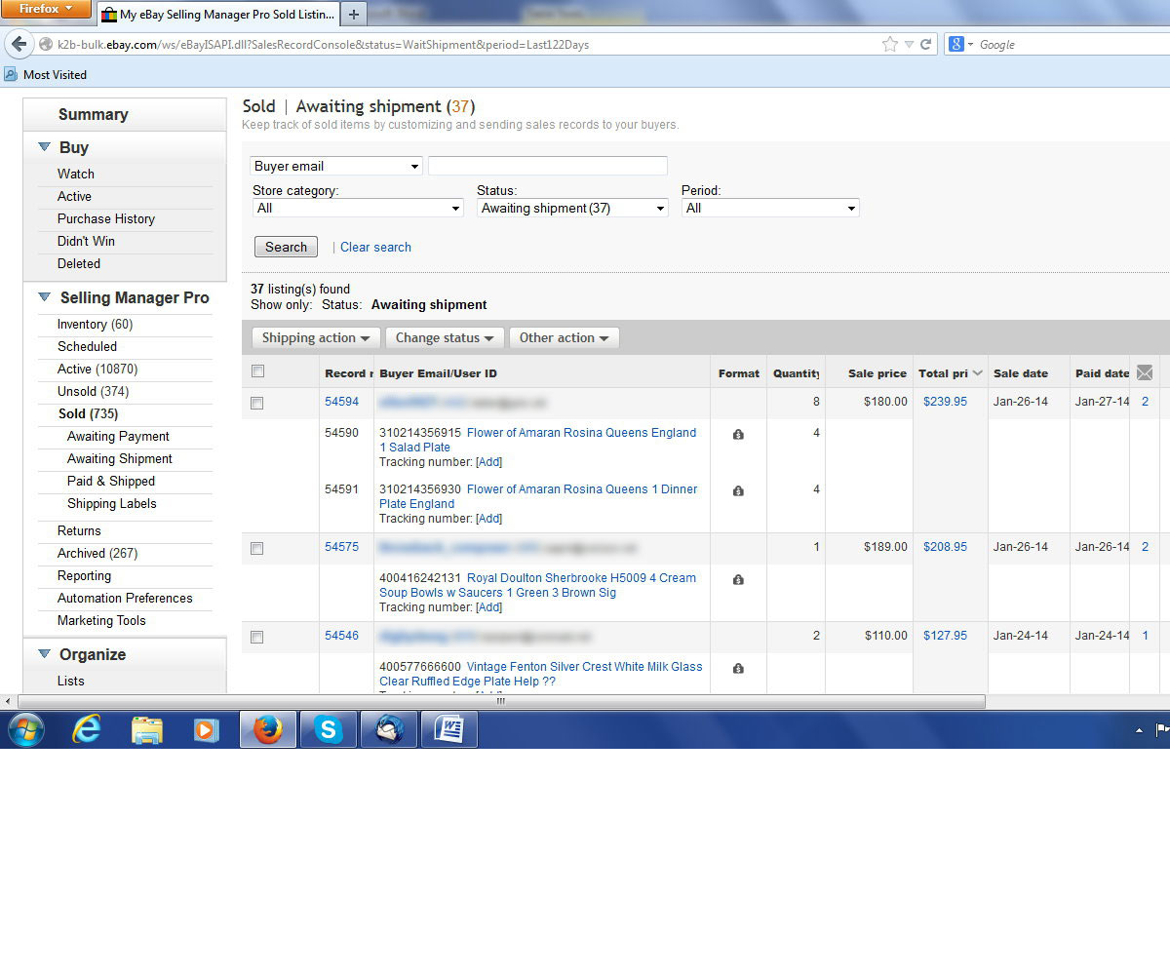Image resolution: width=1170 pixels, height=975 pixels.
Task: Open the Shipping action dropdown
Action: (x=316, y=337)
